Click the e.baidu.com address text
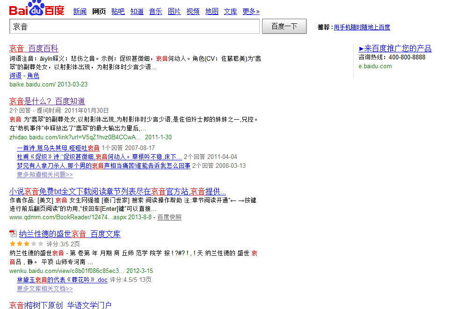Image resolution: width=453 pixels, height=309 pixels. pos(375,66)
